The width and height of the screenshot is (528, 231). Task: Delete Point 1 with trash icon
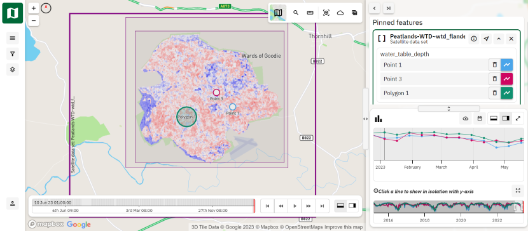coord(494,65)
